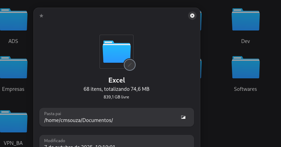
Task: Select the Empresas folder icon
Action: (x=13, y=68)
